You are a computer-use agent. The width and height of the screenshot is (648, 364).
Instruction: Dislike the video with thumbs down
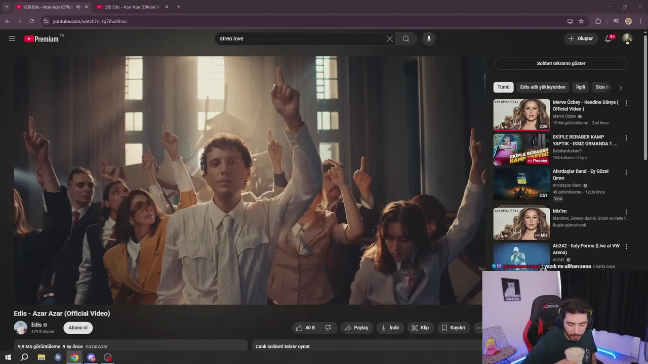tap(328, 328)
